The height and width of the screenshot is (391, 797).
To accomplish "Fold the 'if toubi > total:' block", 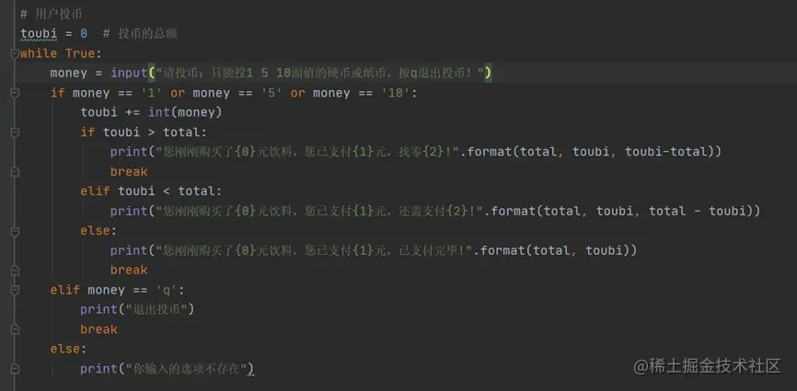I will [15, 132].
